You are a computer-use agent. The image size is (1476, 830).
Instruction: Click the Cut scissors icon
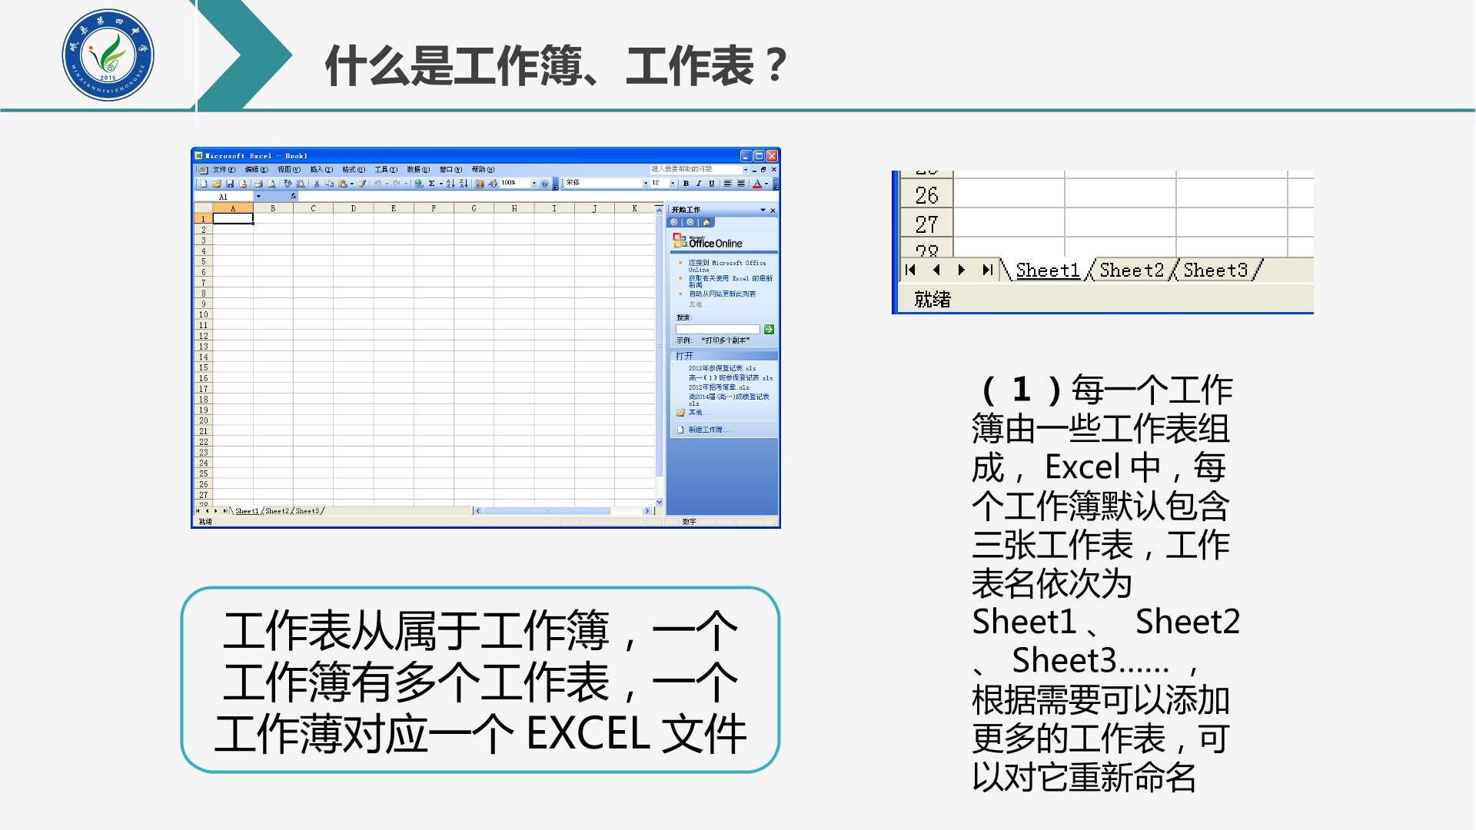pyautogui.click(x=316, y=184)
